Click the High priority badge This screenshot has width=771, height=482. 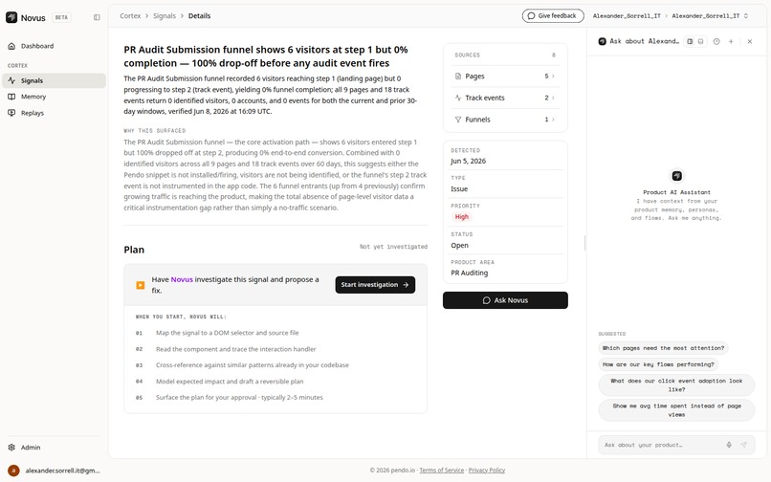pyautogui.click(x=462, y=217)
